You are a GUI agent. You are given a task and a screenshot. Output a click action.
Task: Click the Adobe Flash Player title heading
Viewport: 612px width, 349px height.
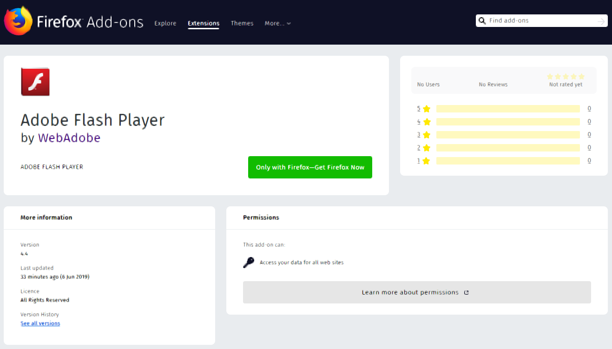coord(93,120)
